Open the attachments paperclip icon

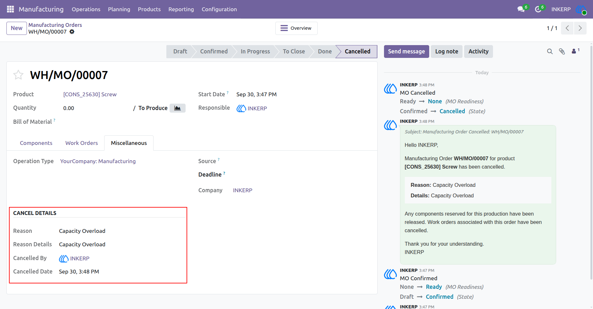pos(562,51)
